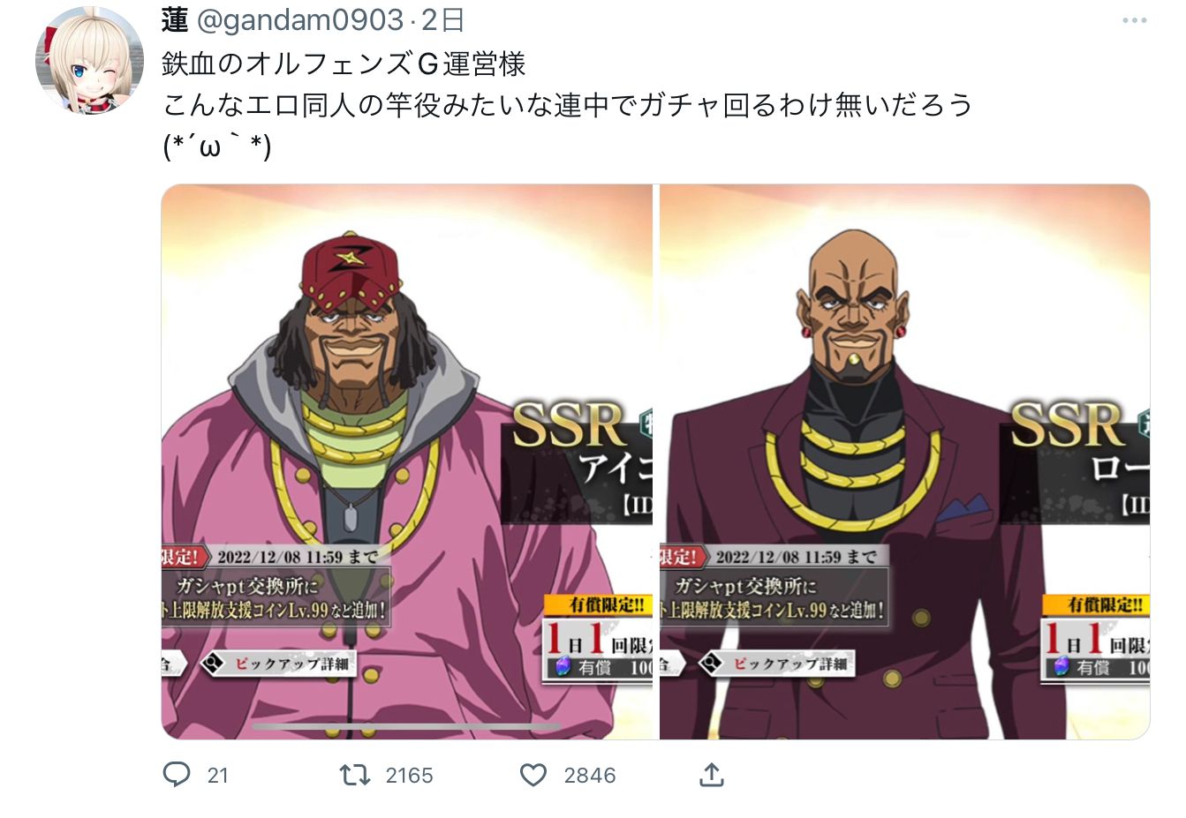Open the right image of bald man in suit
This screenshot has height=818, width=1186.
pos(904,462)
